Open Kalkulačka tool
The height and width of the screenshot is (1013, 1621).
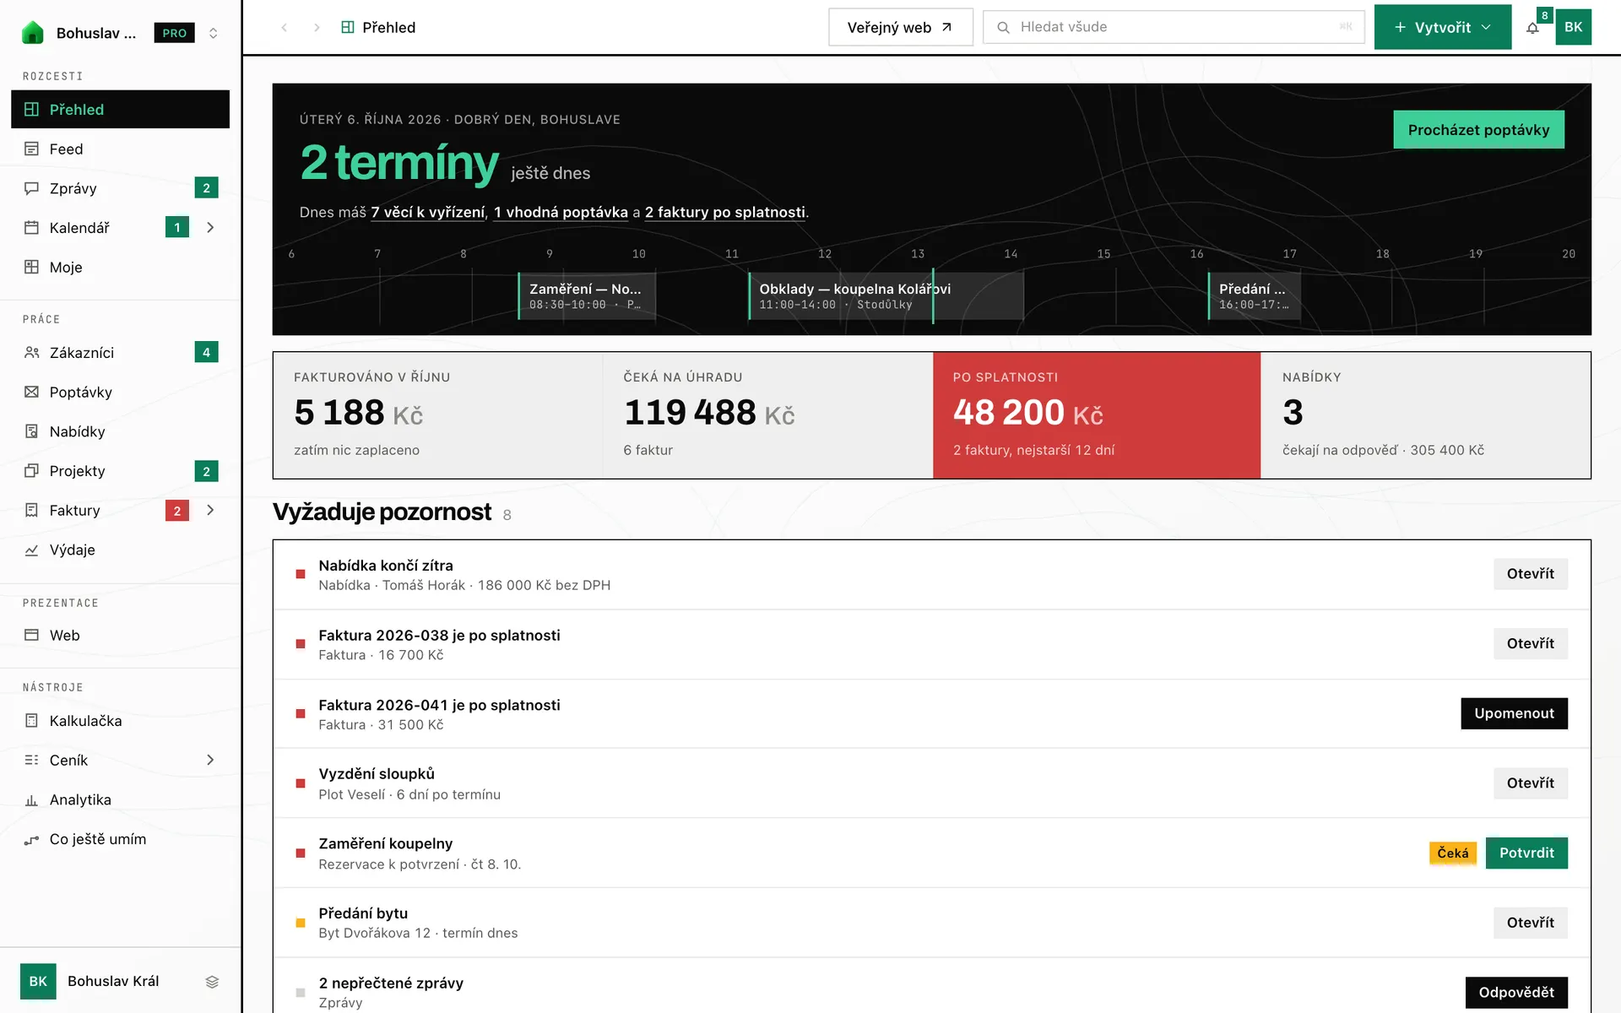[x=120, y=720]
